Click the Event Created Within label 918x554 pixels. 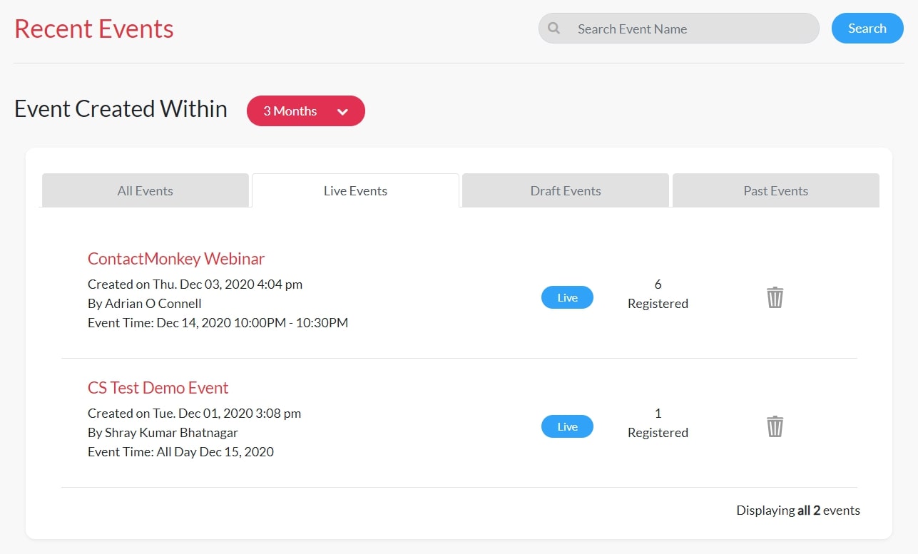click(x=121, y=108)
